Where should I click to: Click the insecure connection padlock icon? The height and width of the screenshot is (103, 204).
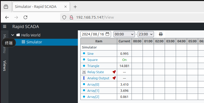tap(71, 17)
